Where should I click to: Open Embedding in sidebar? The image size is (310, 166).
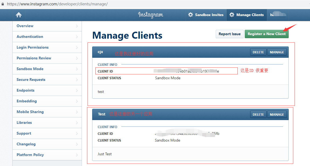tap(47, 101)
